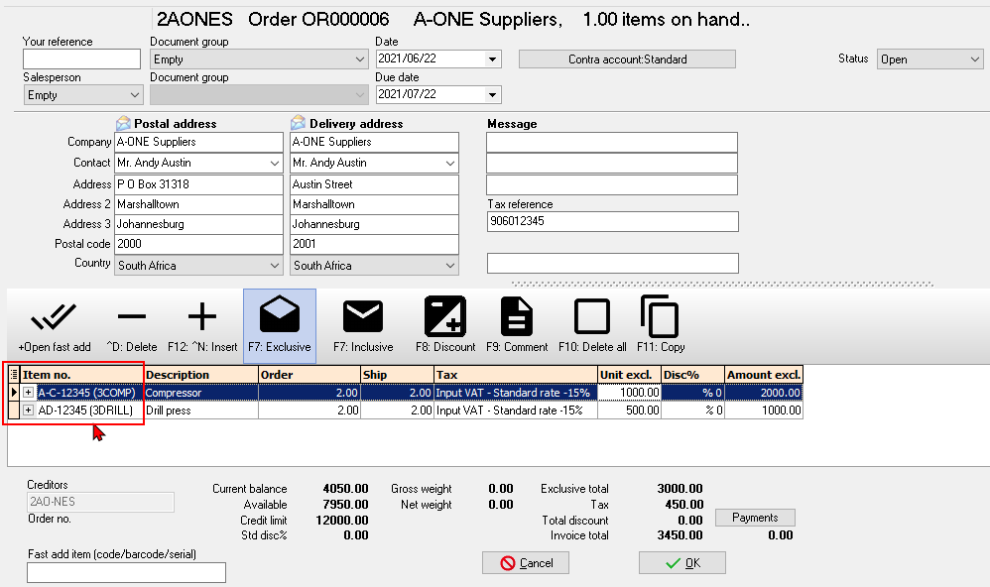990x587 pixels.
Task: Expand the A-C-12345 (3COMP) item row
Action: 29,393
